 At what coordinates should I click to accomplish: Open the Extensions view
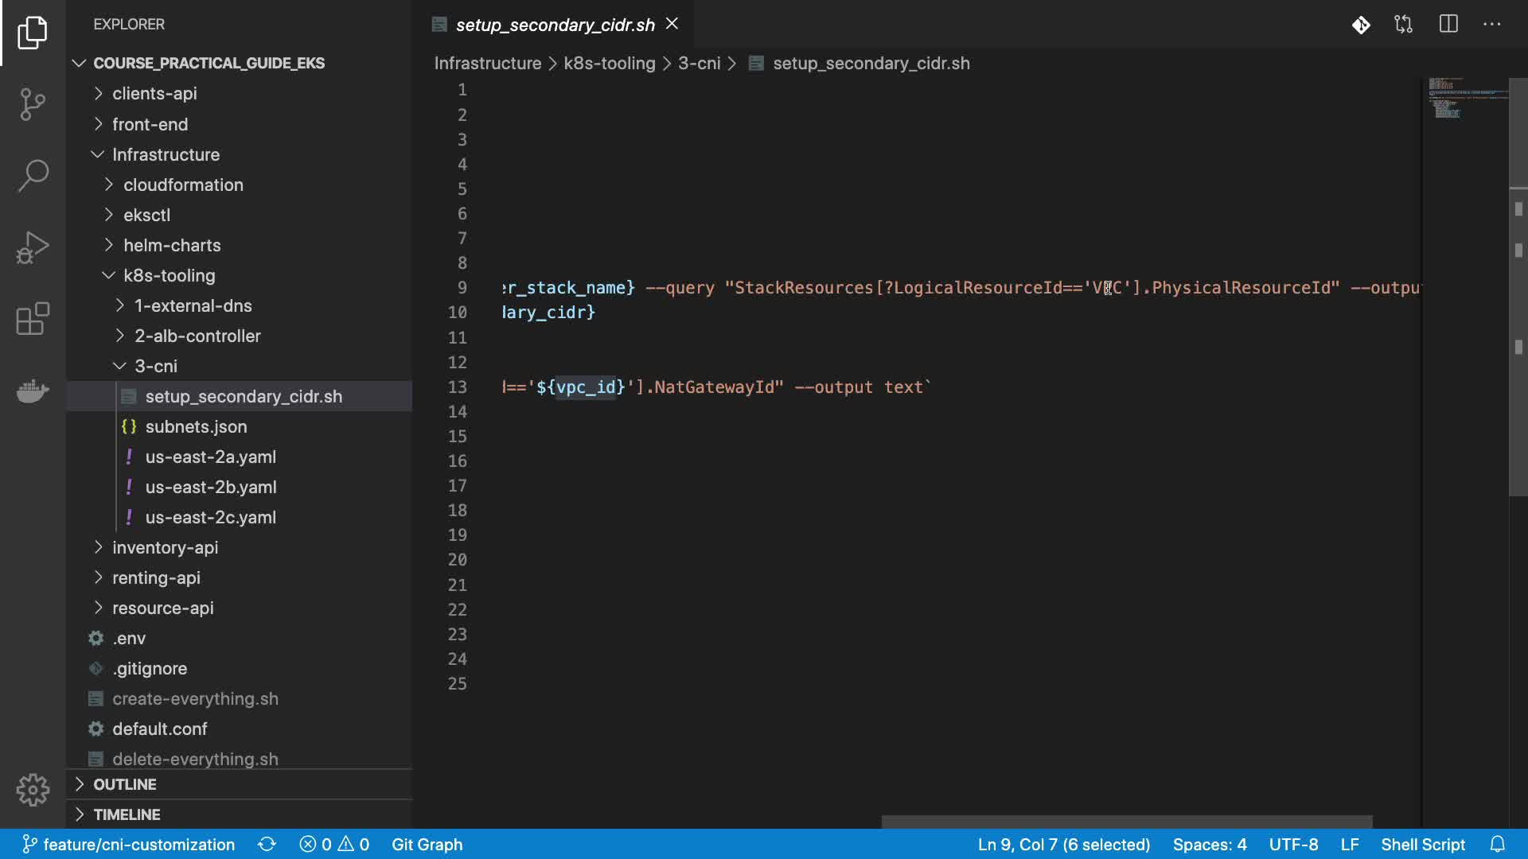click(x=33, y=319)
